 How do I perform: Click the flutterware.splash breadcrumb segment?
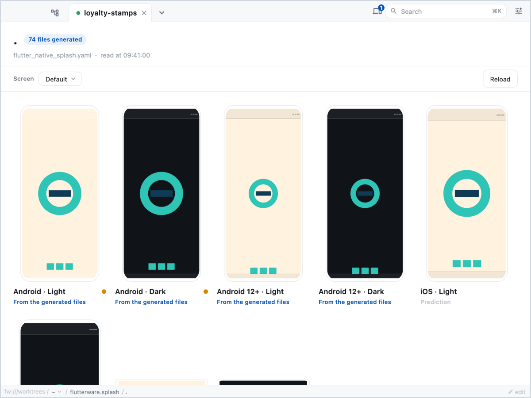click(x=95, y=392)
